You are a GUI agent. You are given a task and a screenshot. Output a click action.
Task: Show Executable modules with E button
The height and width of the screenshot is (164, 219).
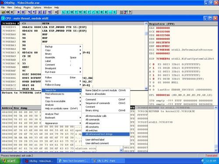[x=67, y=12]
